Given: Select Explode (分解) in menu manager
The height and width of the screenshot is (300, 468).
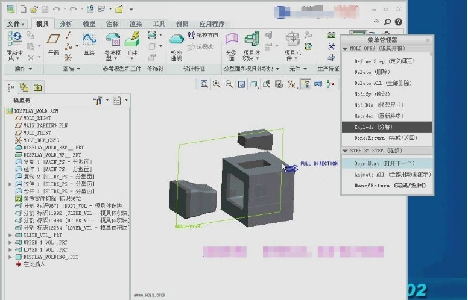Looking at the screenshot, I should tap(387, 127).
